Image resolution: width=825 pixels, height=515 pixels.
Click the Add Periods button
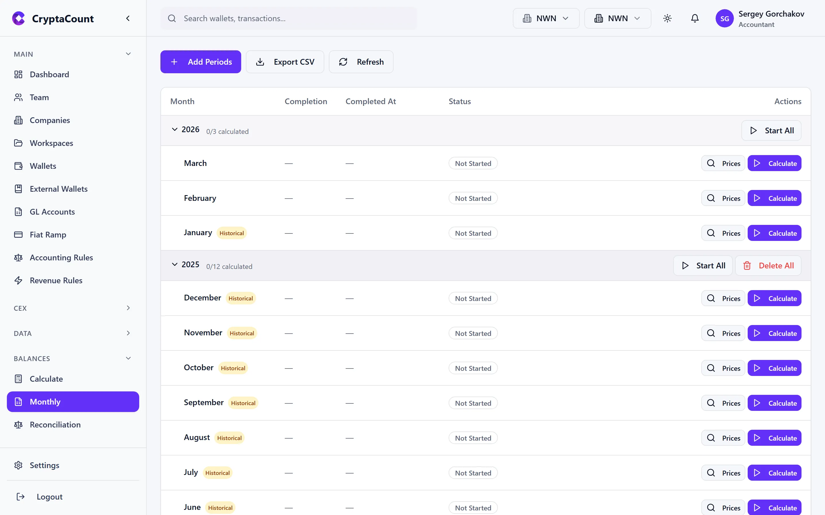(x=201, y=62)
